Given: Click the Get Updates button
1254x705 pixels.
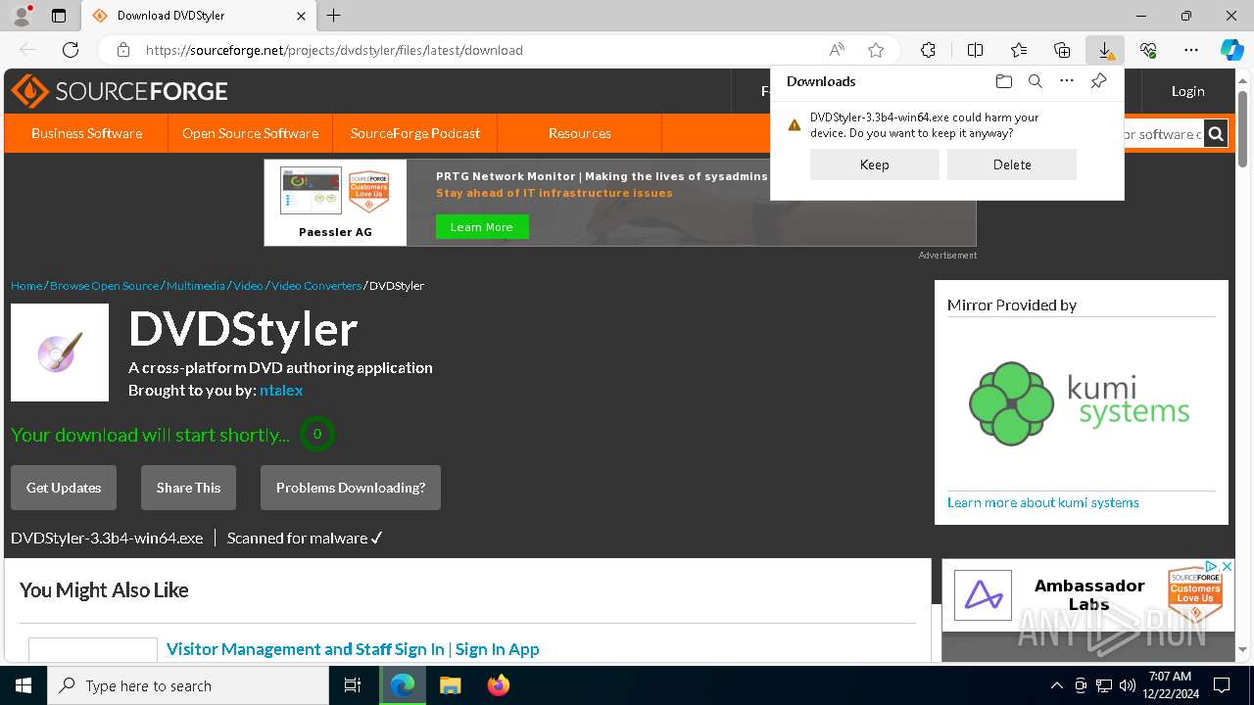Looking at the screenshot, I should tap(64, 488).
